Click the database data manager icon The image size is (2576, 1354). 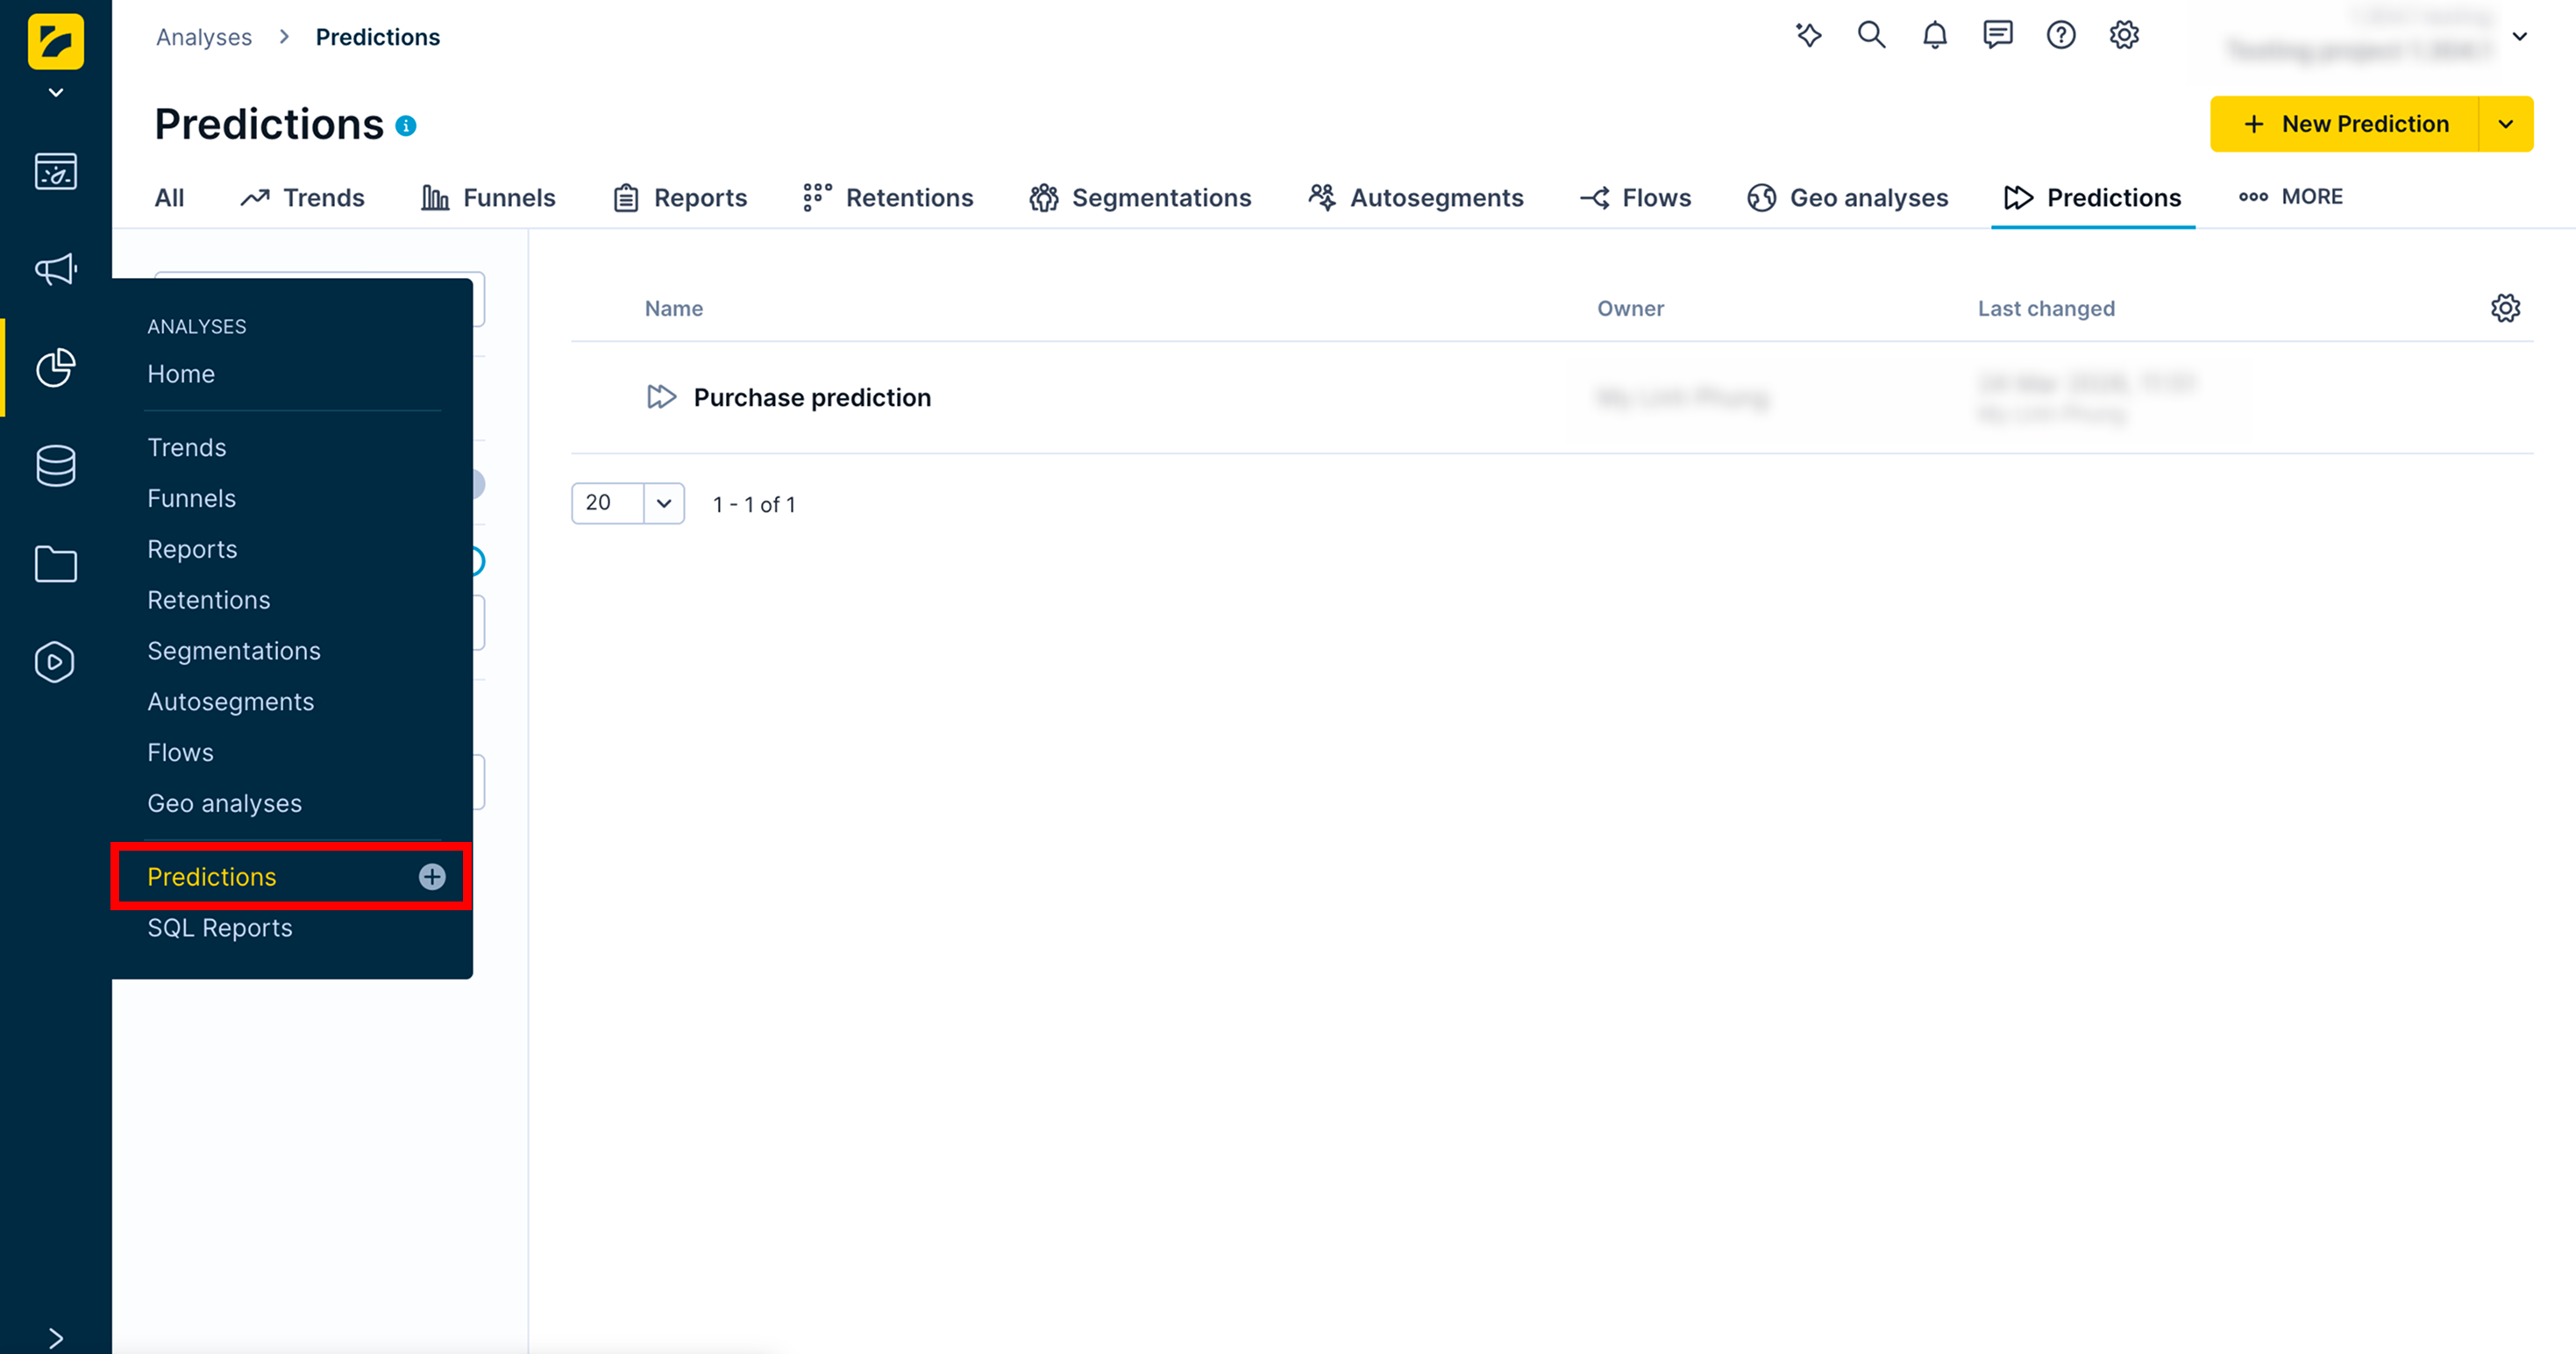55,466
